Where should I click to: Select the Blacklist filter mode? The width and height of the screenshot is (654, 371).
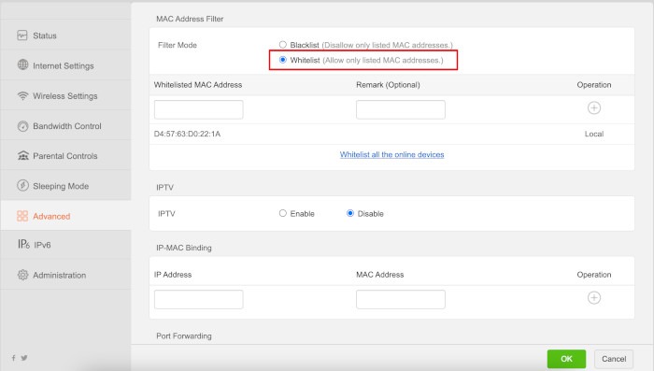283,45
